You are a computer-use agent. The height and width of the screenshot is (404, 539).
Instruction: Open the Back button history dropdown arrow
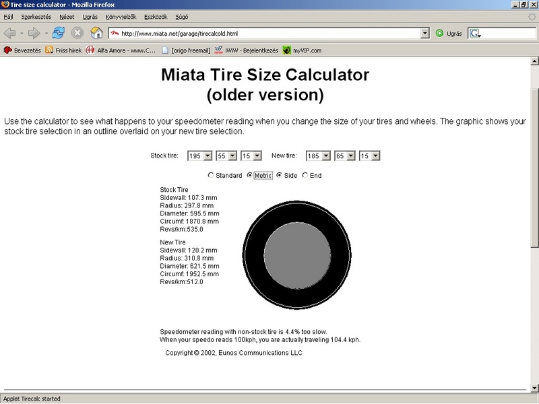click(x=22, y=33)
